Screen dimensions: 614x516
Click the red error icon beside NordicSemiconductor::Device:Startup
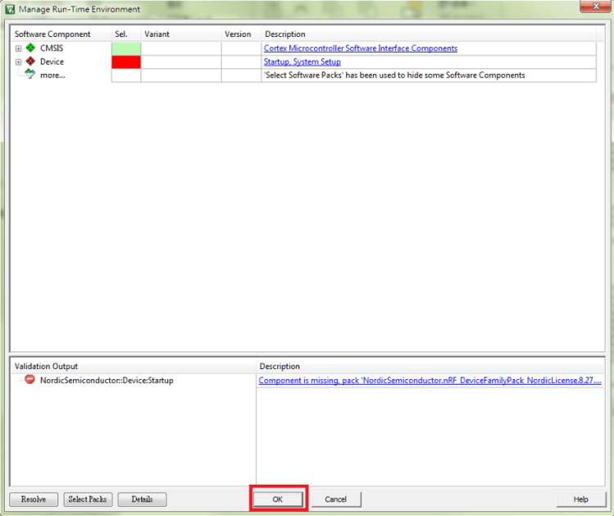point(30,380)
